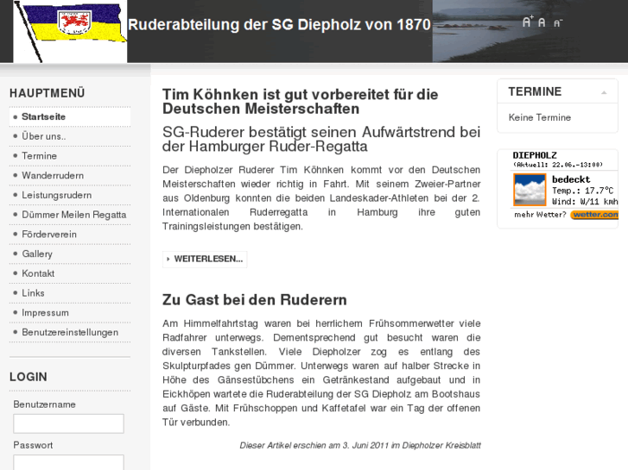Open Benutzereinstellungen menu item
The height and width of the screenshot is (470, 628).
pyautogui.click(x=70, y=332)
